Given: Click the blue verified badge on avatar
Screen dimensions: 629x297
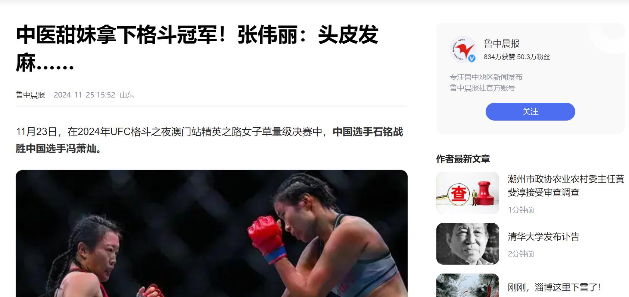Looking at the screenshot, I should click(472, 58).
